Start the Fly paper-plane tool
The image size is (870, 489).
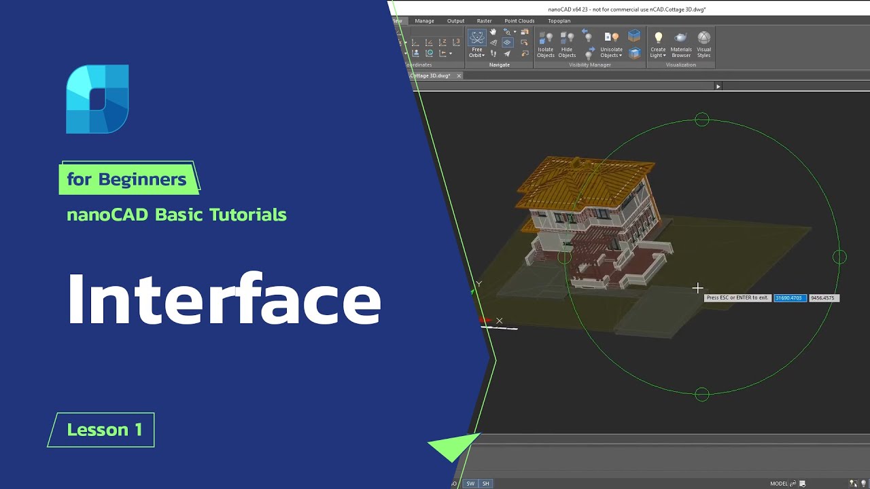coord(507,54)
